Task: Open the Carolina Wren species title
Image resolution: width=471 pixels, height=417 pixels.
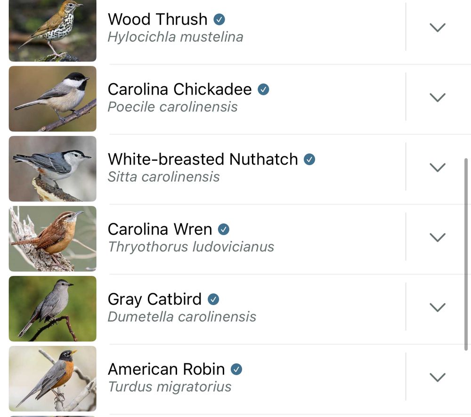Action: coord(160,229)
